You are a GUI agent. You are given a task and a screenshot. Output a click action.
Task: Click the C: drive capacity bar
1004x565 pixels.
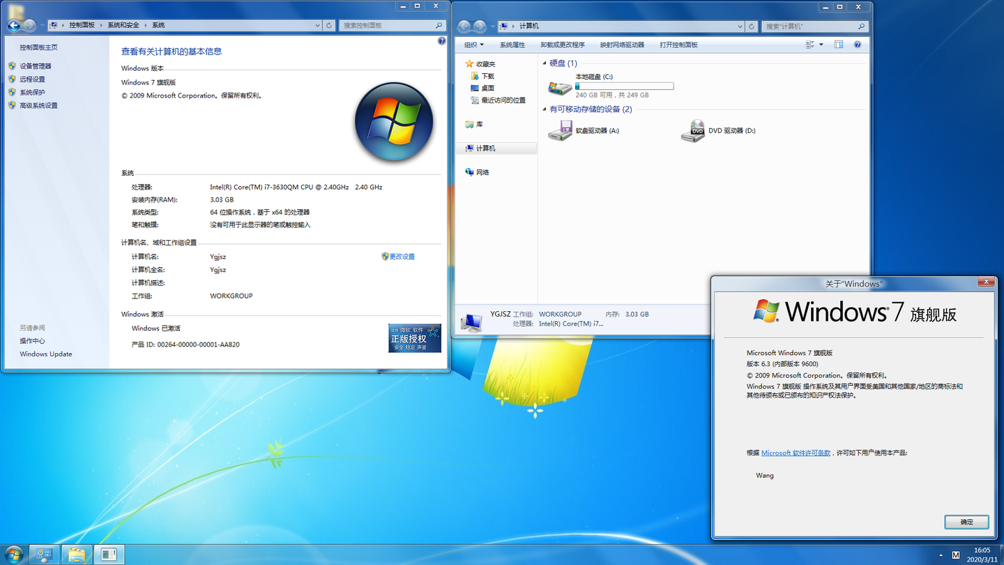click(x=624, y=86)
